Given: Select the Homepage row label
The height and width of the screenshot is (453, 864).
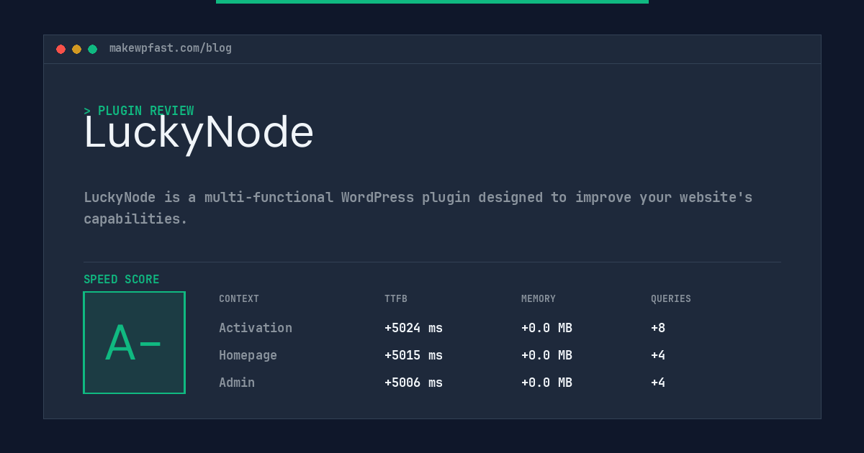Looking at the screenshot, I should coord(248,355).
